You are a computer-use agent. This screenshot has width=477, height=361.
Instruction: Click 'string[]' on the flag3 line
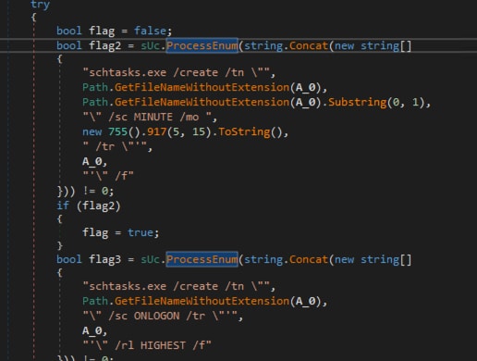click(386, 259)
